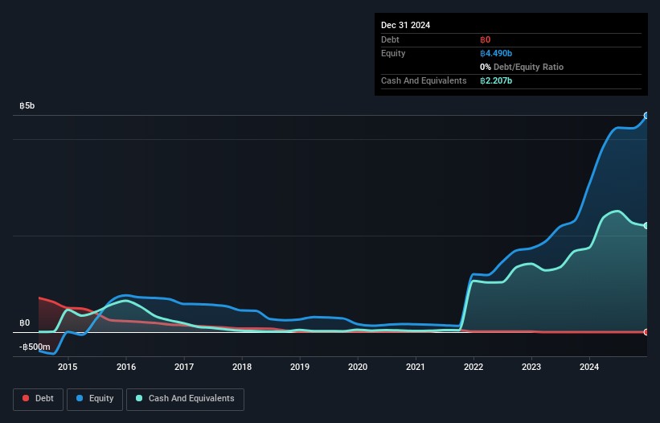The height and width of the screenshot is (423, 660).
Task: Click the Dec 31 2024 tooltip date
Action: (x=405, y=25)
